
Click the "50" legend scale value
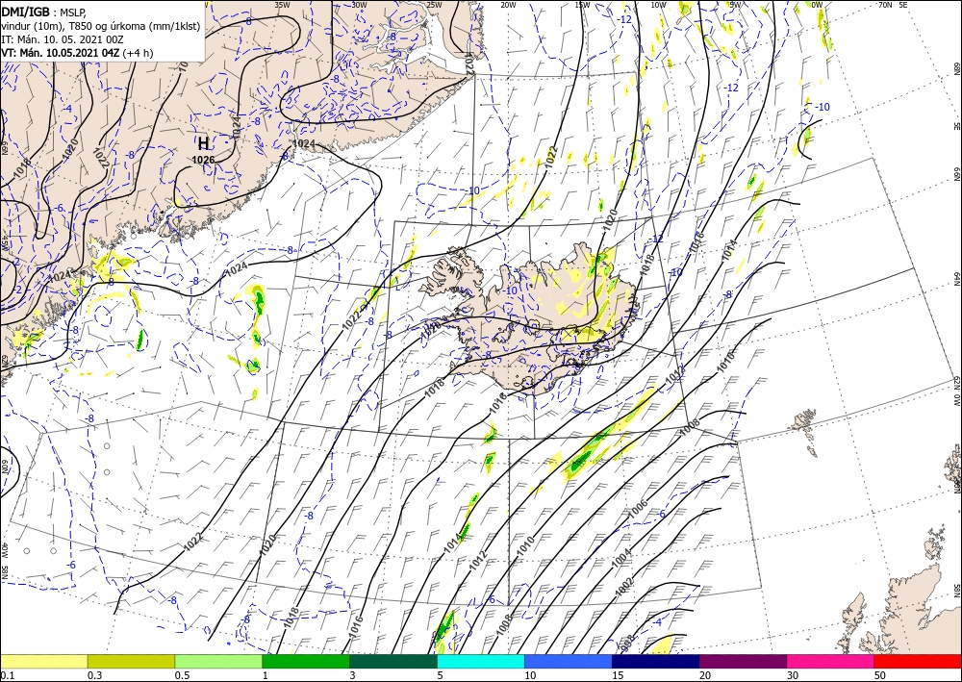880,675
